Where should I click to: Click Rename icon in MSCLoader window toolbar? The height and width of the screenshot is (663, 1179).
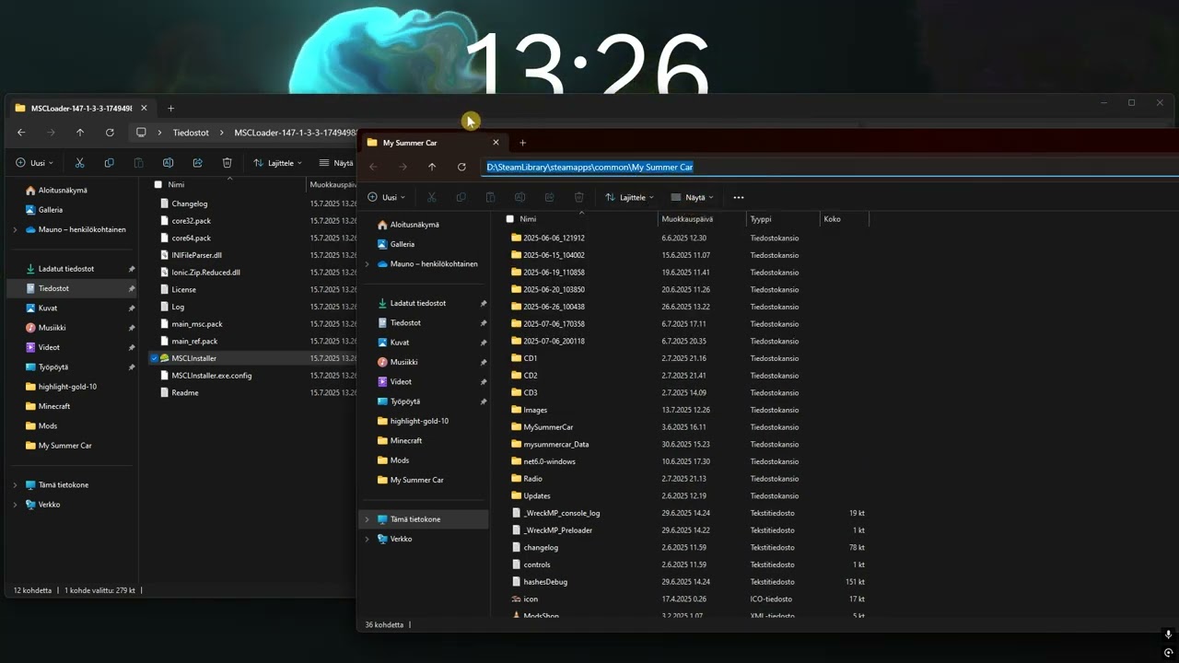[168, 163]
